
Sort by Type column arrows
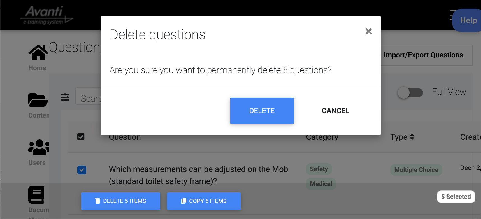(x=412, y=137)
